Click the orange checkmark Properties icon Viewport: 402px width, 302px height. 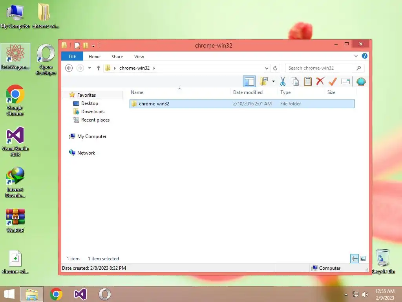coord(333,82)
